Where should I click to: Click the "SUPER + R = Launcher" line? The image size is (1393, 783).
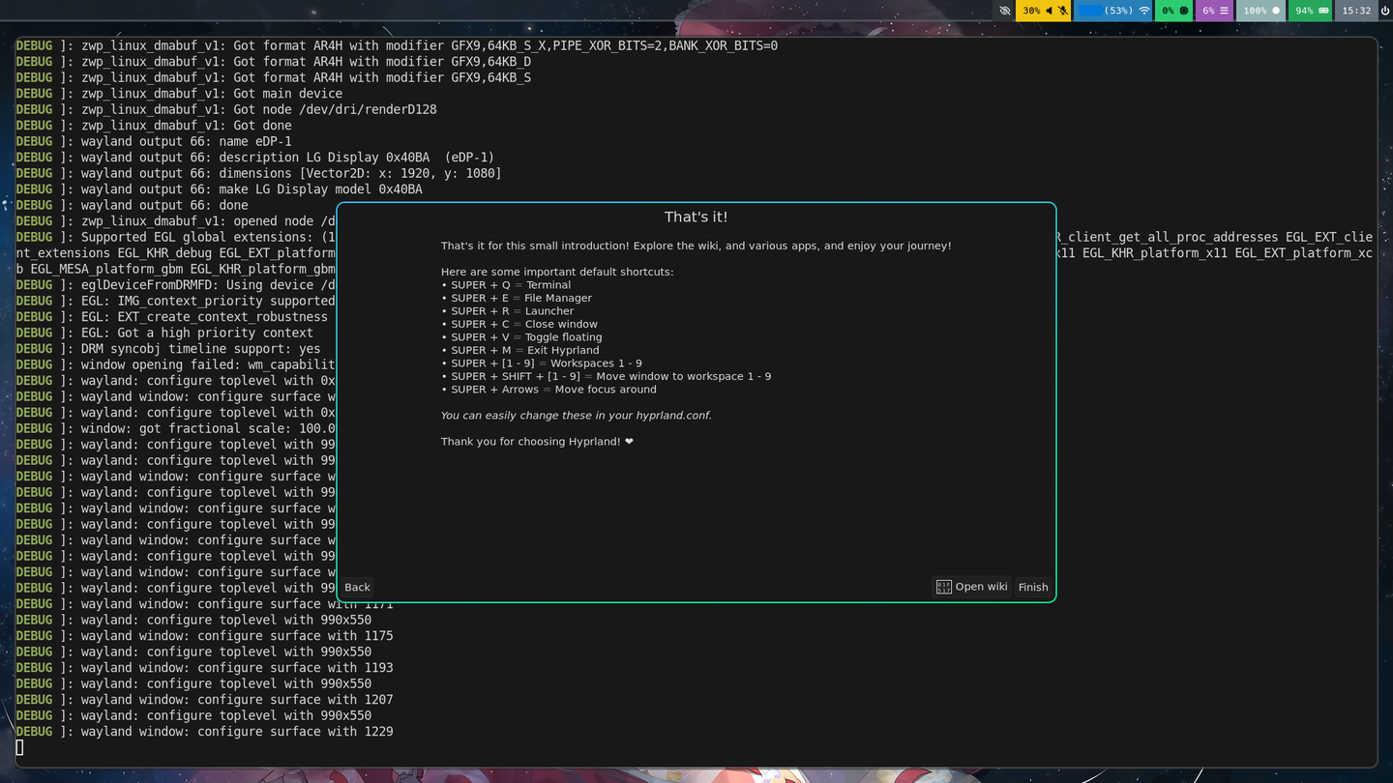click(508, 311)
